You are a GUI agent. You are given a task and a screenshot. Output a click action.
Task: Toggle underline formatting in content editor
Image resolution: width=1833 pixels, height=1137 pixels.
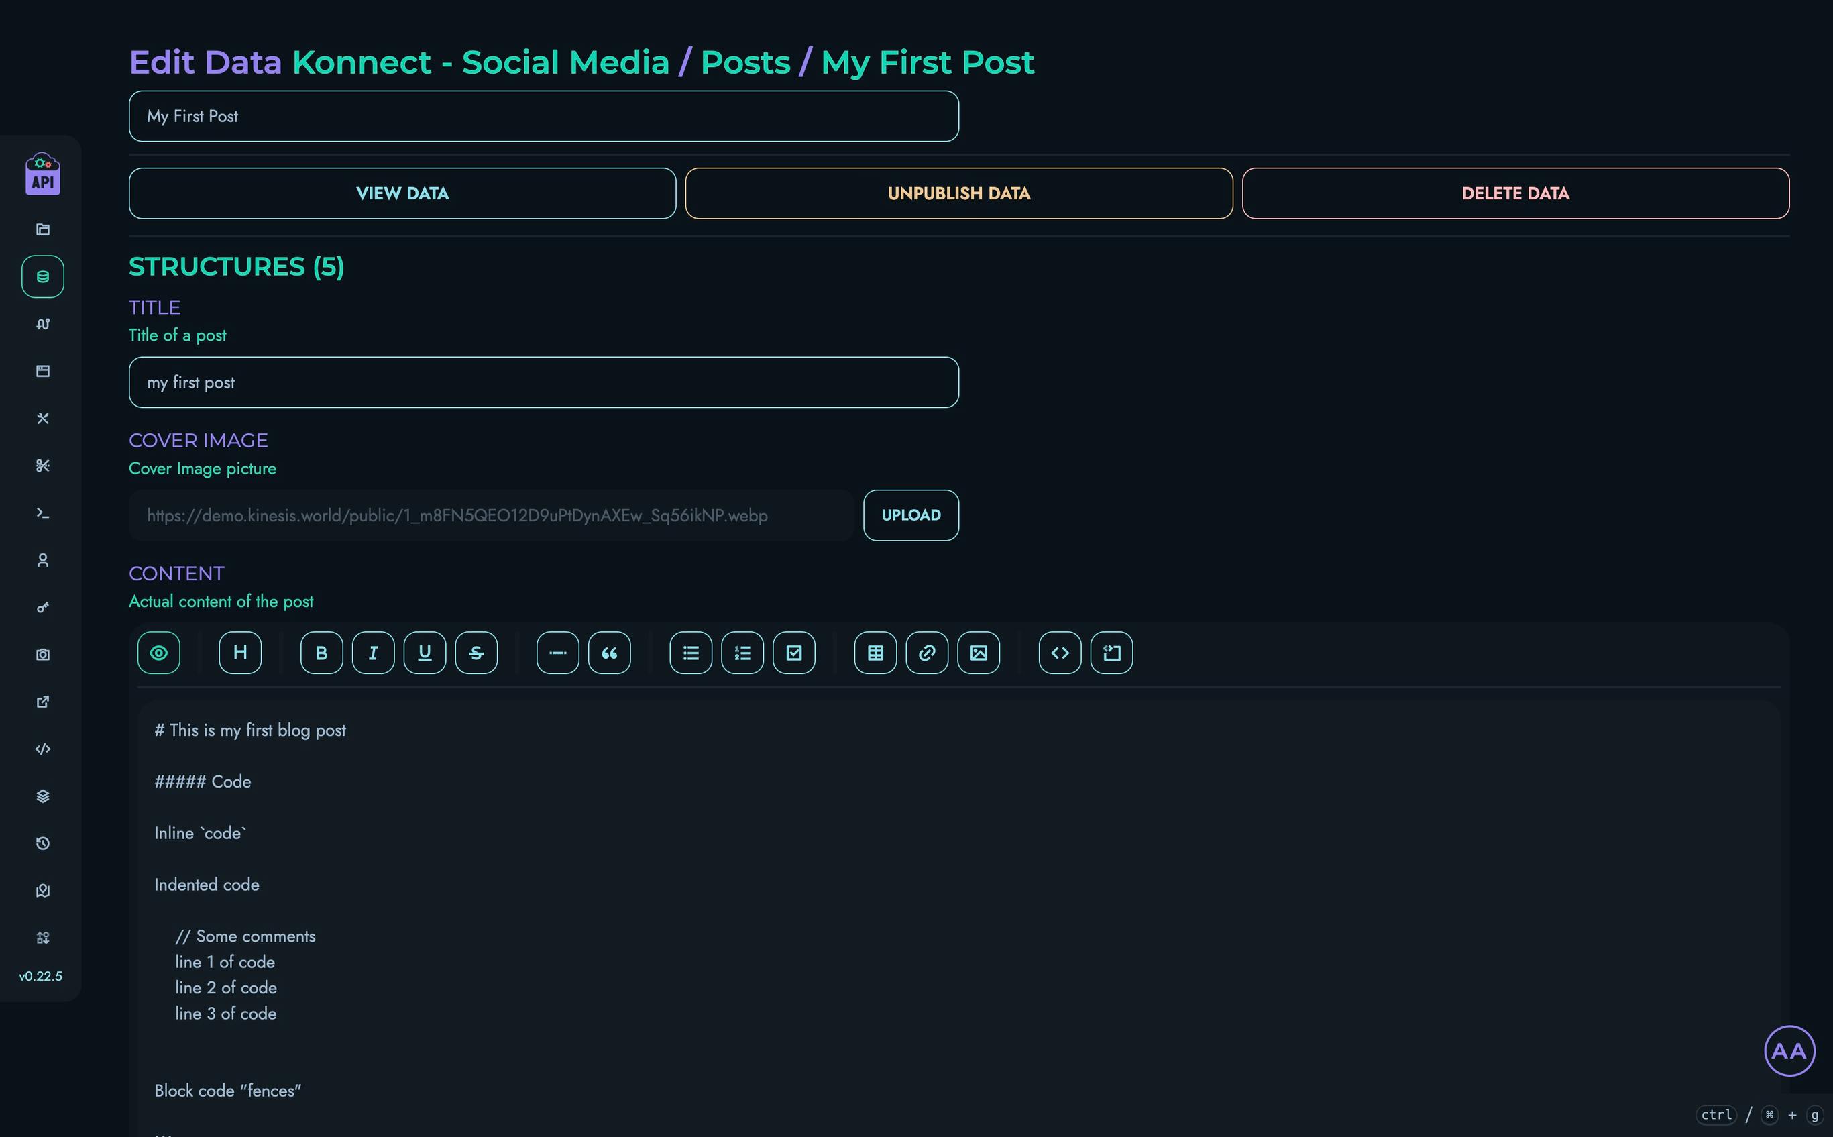[x=425, y=653]
